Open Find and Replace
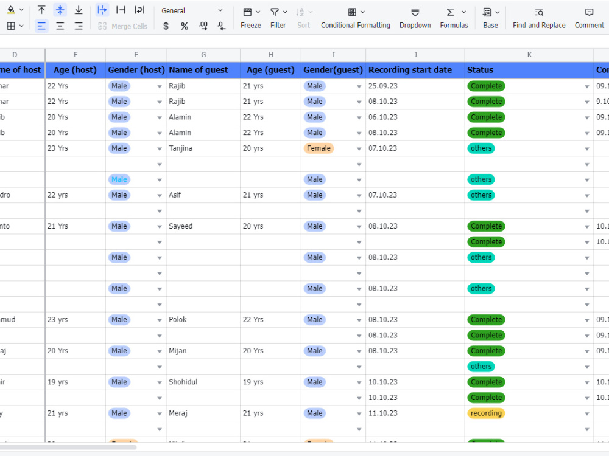The image size is (609, 456). click(539, 18)
